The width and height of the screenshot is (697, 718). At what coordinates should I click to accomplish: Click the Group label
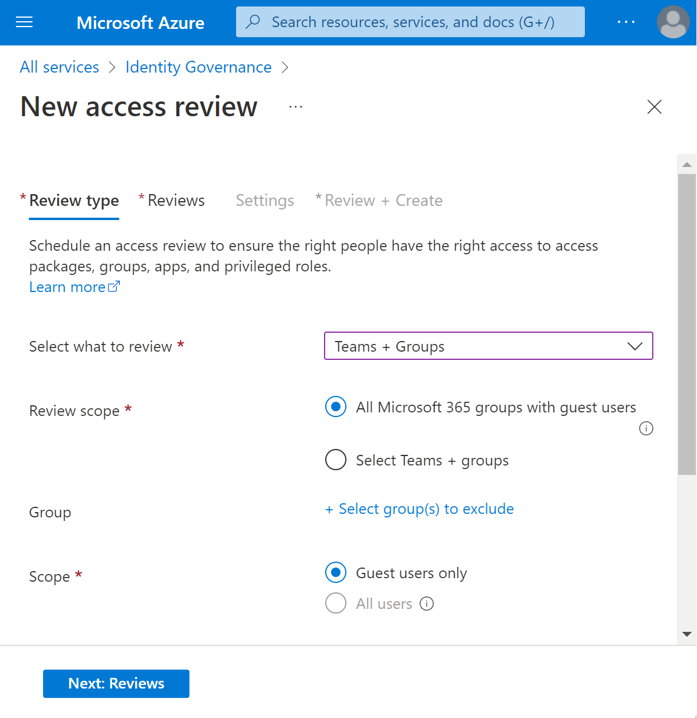point(50,512)
